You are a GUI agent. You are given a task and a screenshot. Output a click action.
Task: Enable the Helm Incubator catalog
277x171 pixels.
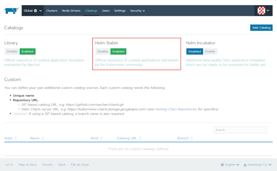coord(210,52)
